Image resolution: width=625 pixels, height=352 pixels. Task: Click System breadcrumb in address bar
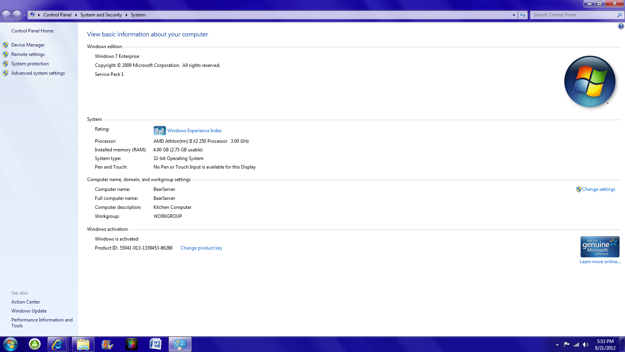pyautogui.click(x=138, y=15)
